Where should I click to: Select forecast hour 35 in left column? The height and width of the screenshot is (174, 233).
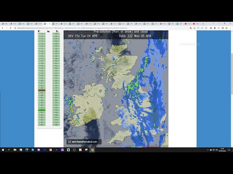point(42,117)
